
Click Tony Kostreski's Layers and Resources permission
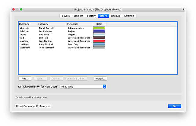[79, 48]
